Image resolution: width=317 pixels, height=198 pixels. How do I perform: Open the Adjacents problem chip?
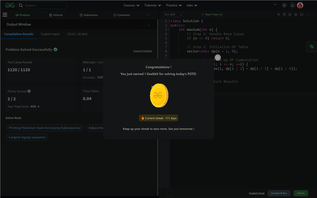pos(95,128)
